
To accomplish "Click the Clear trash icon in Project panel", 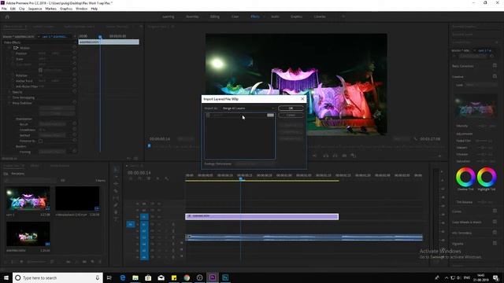I will (x=100, y=262).
